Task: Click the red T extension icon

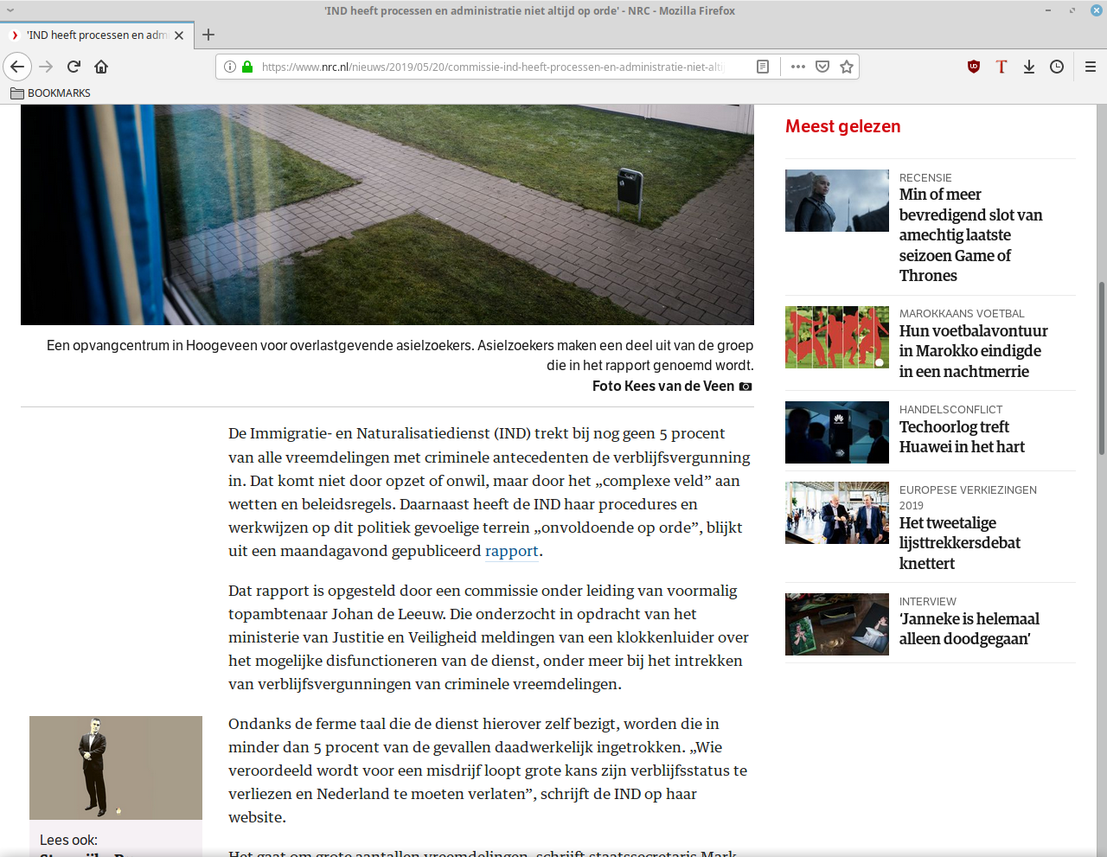Action: (x=1001, y=67)
